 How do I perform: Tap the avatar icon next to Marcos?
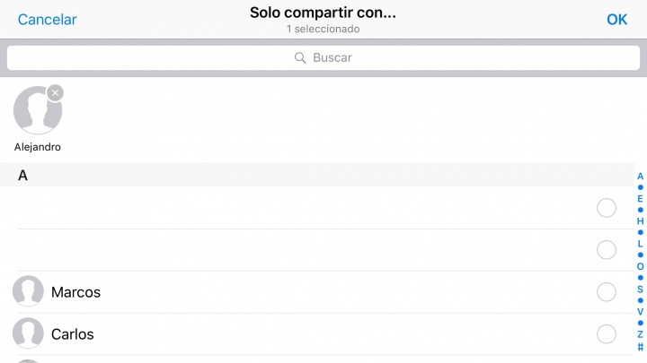click(x=28, y=292)
